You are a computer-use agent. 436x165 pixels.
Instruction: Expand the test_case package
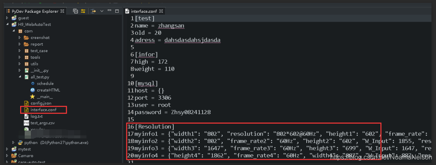[20, 51]
